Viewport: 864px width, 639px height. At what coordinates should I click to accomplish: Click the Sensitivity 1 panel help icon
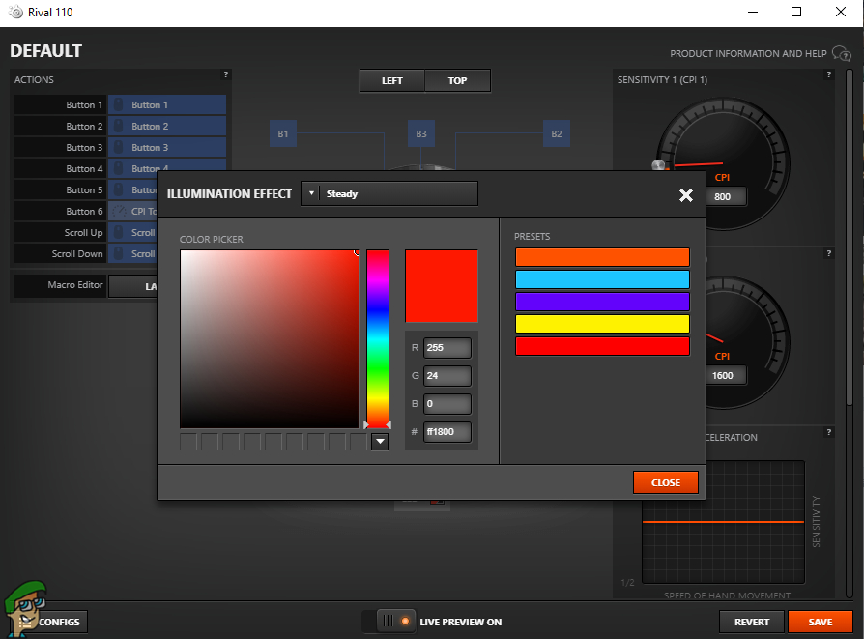[828, 74]
